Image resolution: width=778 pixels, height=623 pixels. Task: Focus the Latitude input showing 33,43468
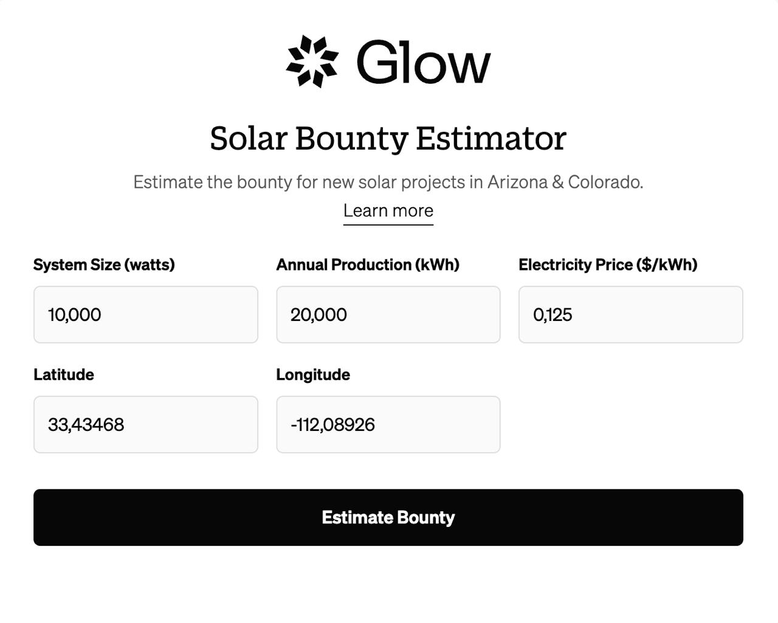(x=146, y=424)
